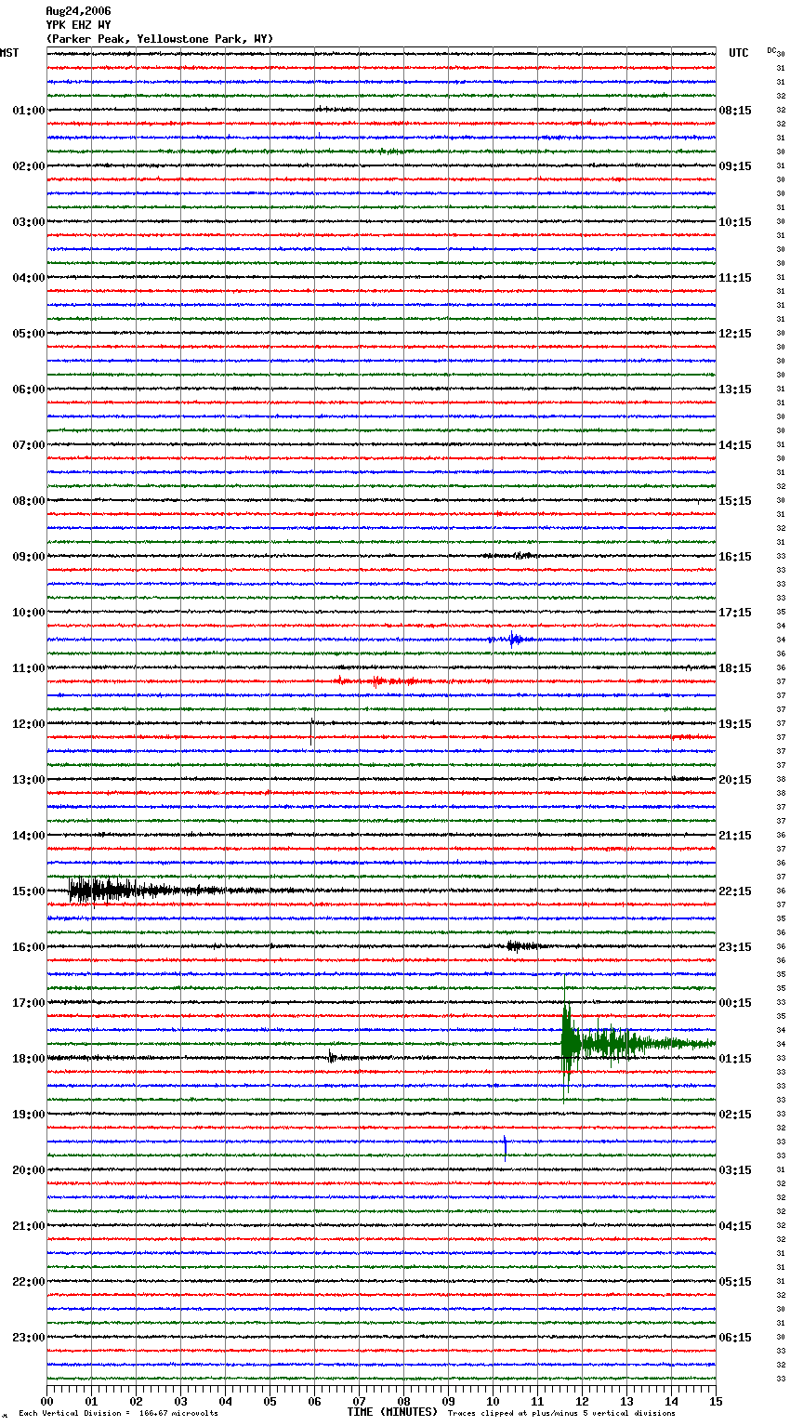Select the 19:00 MST time label
The height and width of the screenshot is (1426, 790).
28,1115
